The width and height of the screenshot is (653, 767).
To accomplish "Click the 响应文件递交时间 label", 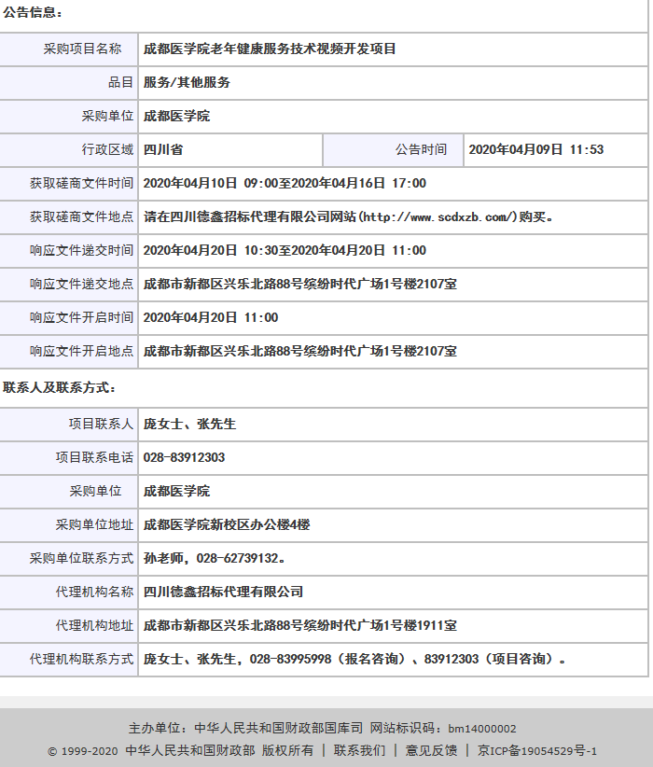I will coord(82,250).
